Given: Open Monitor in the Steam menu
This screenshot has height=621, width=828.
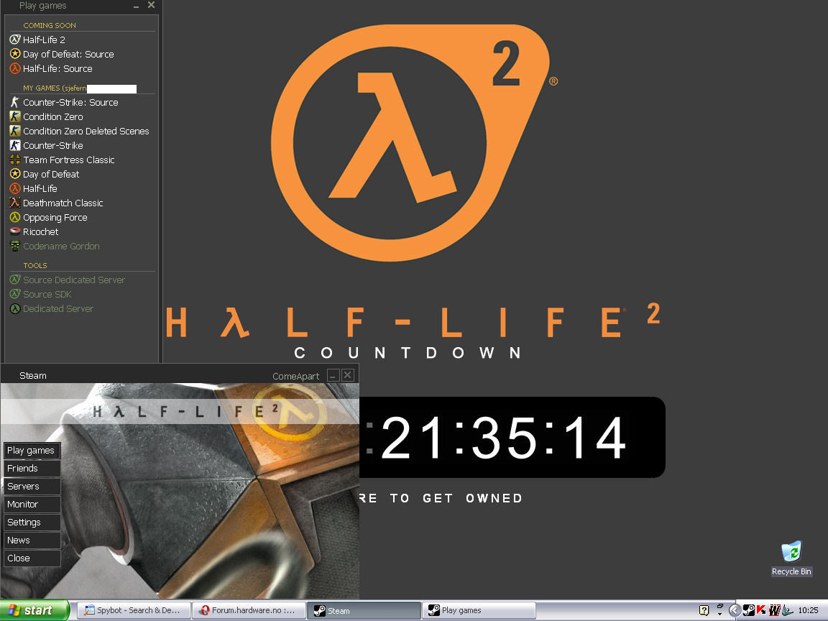Looking at the screenshot, I should [x=31, y=505].
